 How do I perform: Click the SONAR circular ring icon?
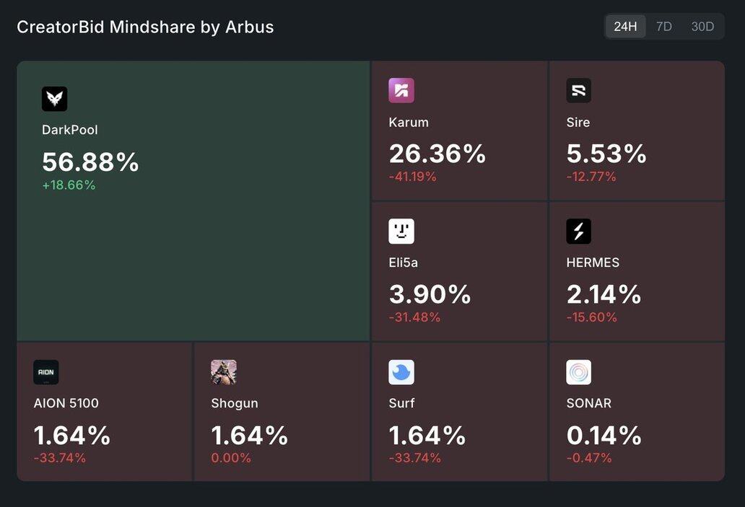(x=579, y=372)
